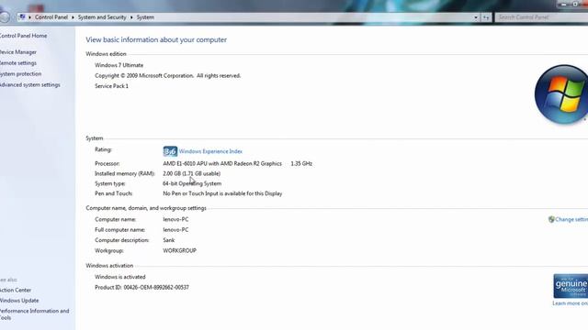Open Control Panel Home link
The image size is (588, 330).
(x=23, y=36)
